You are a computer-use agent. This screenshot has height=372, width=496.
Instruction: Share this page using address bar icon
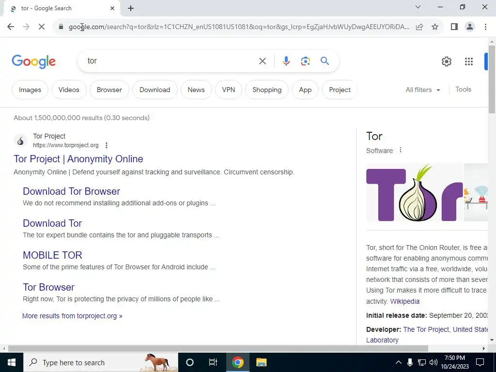(419, 27)
